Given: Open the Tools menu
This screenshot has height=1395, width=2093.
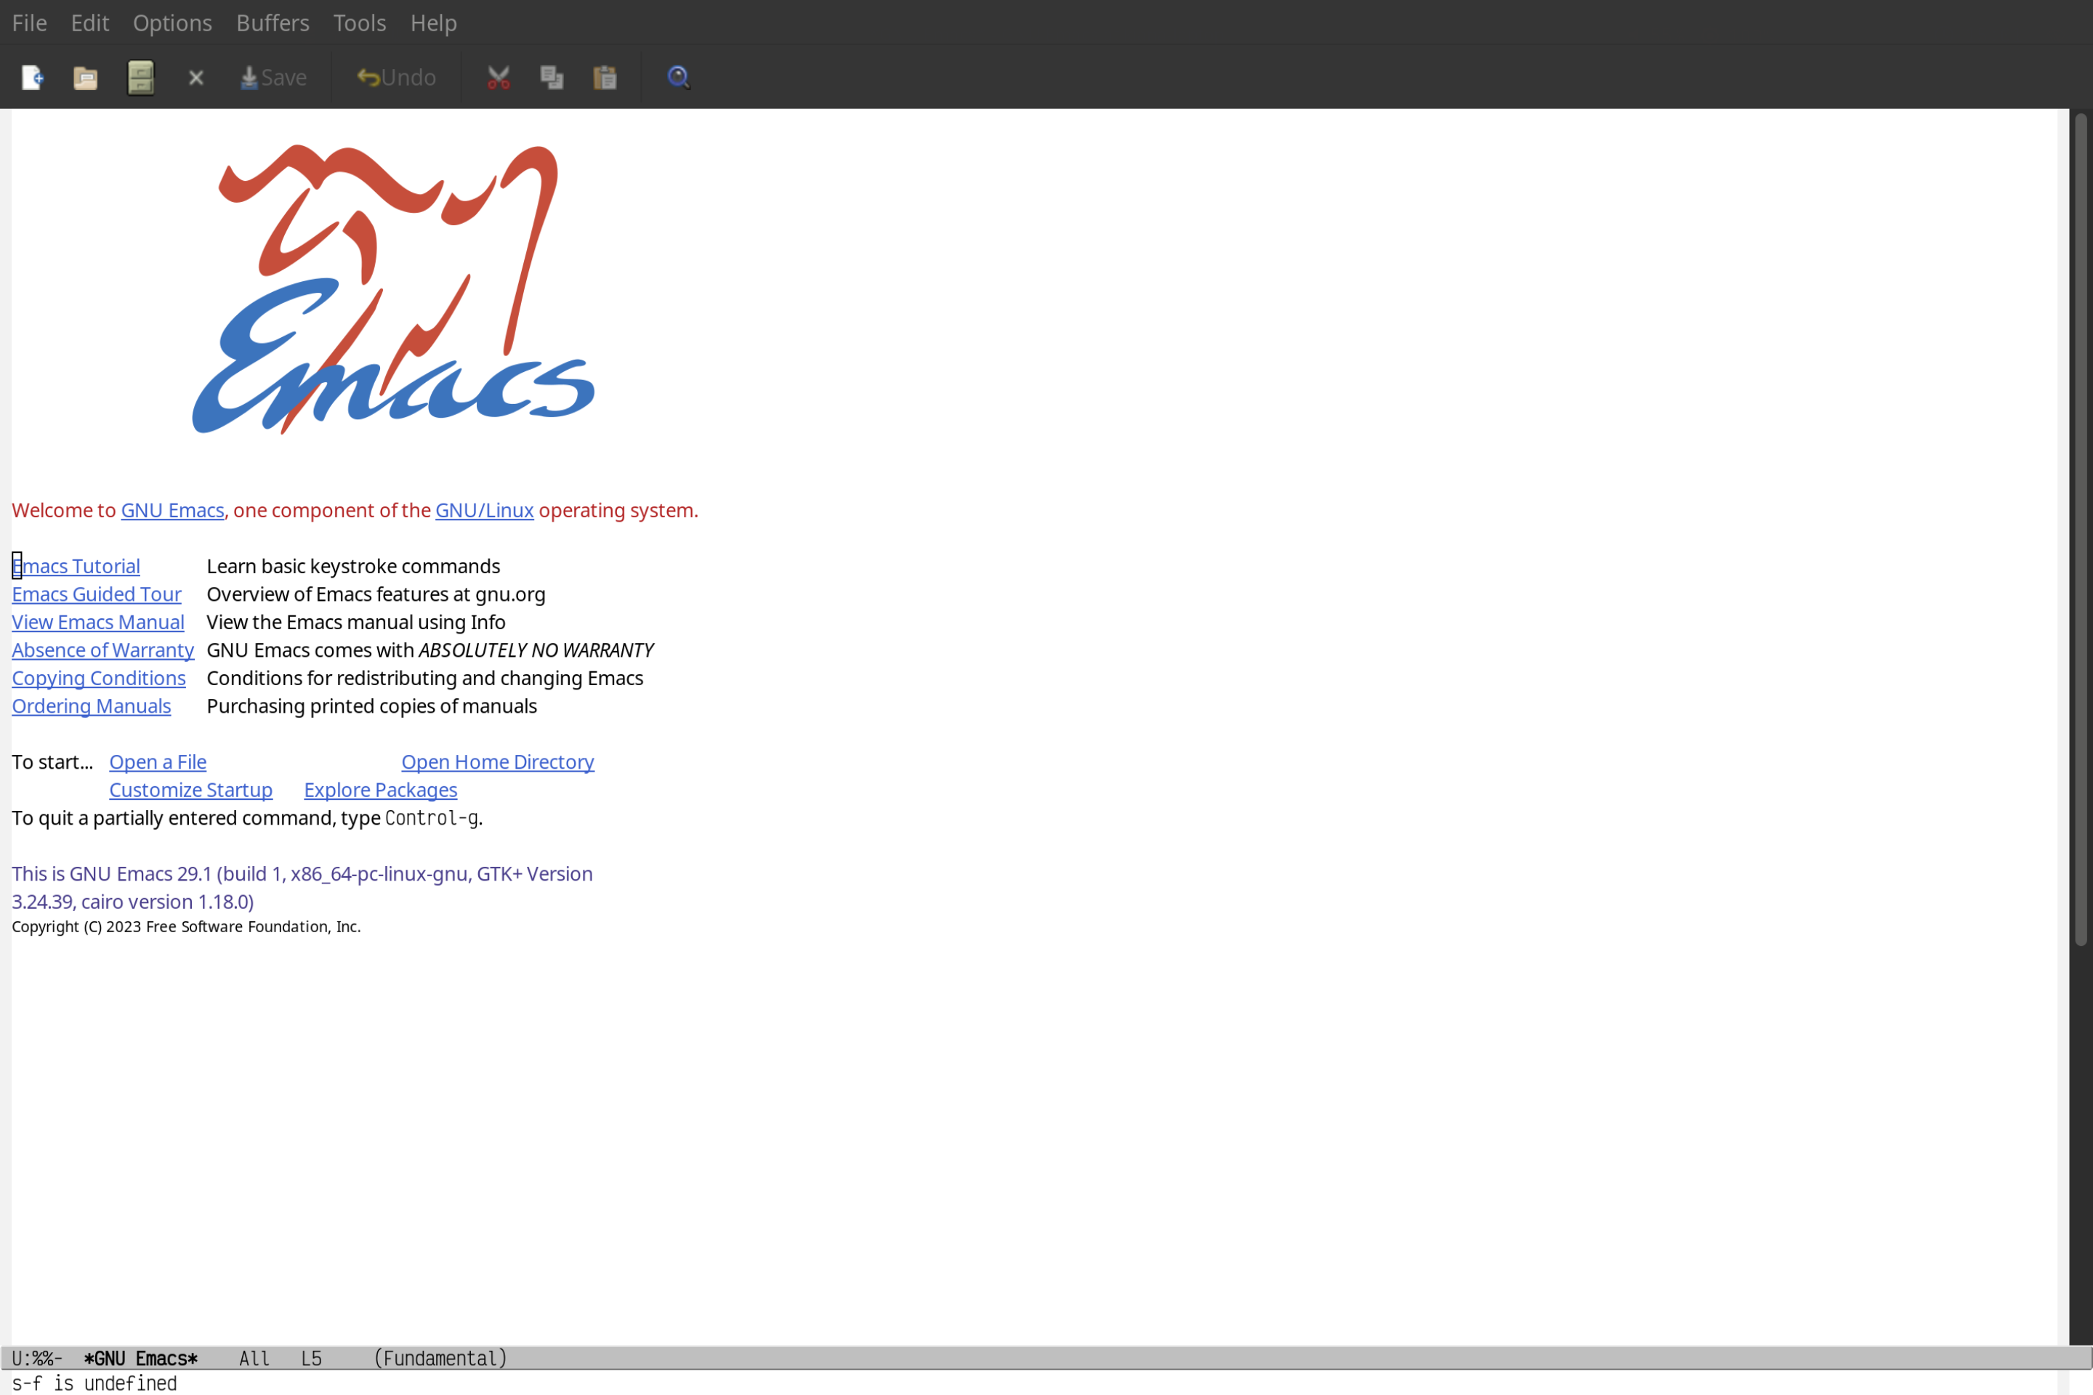Looking at the screenshot, I should tap(358, 22).
